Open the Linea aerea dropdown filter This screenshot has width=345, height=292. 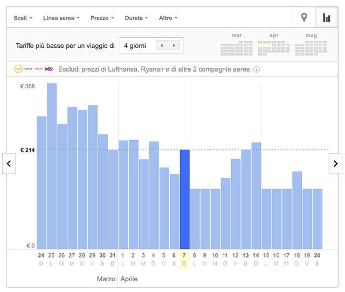tap(61, 18)
